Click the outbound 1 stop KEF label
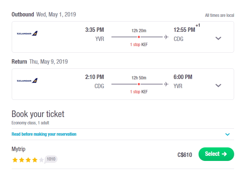Viewport: 244px width, 173px height. click(139, 45)
